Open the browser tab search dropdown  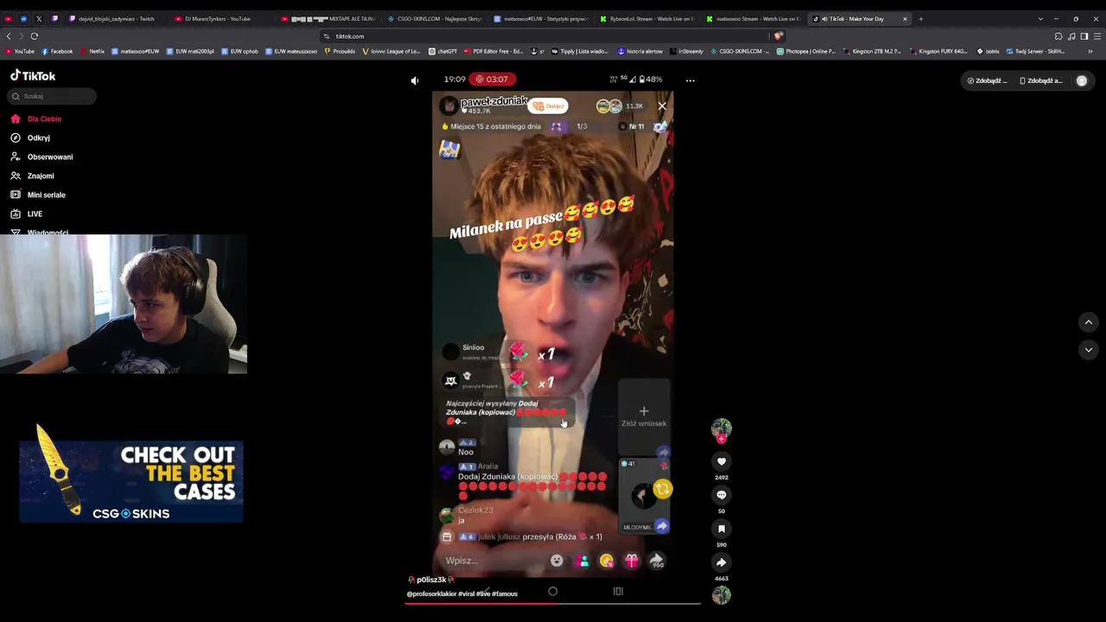(x=1040, y=19)
